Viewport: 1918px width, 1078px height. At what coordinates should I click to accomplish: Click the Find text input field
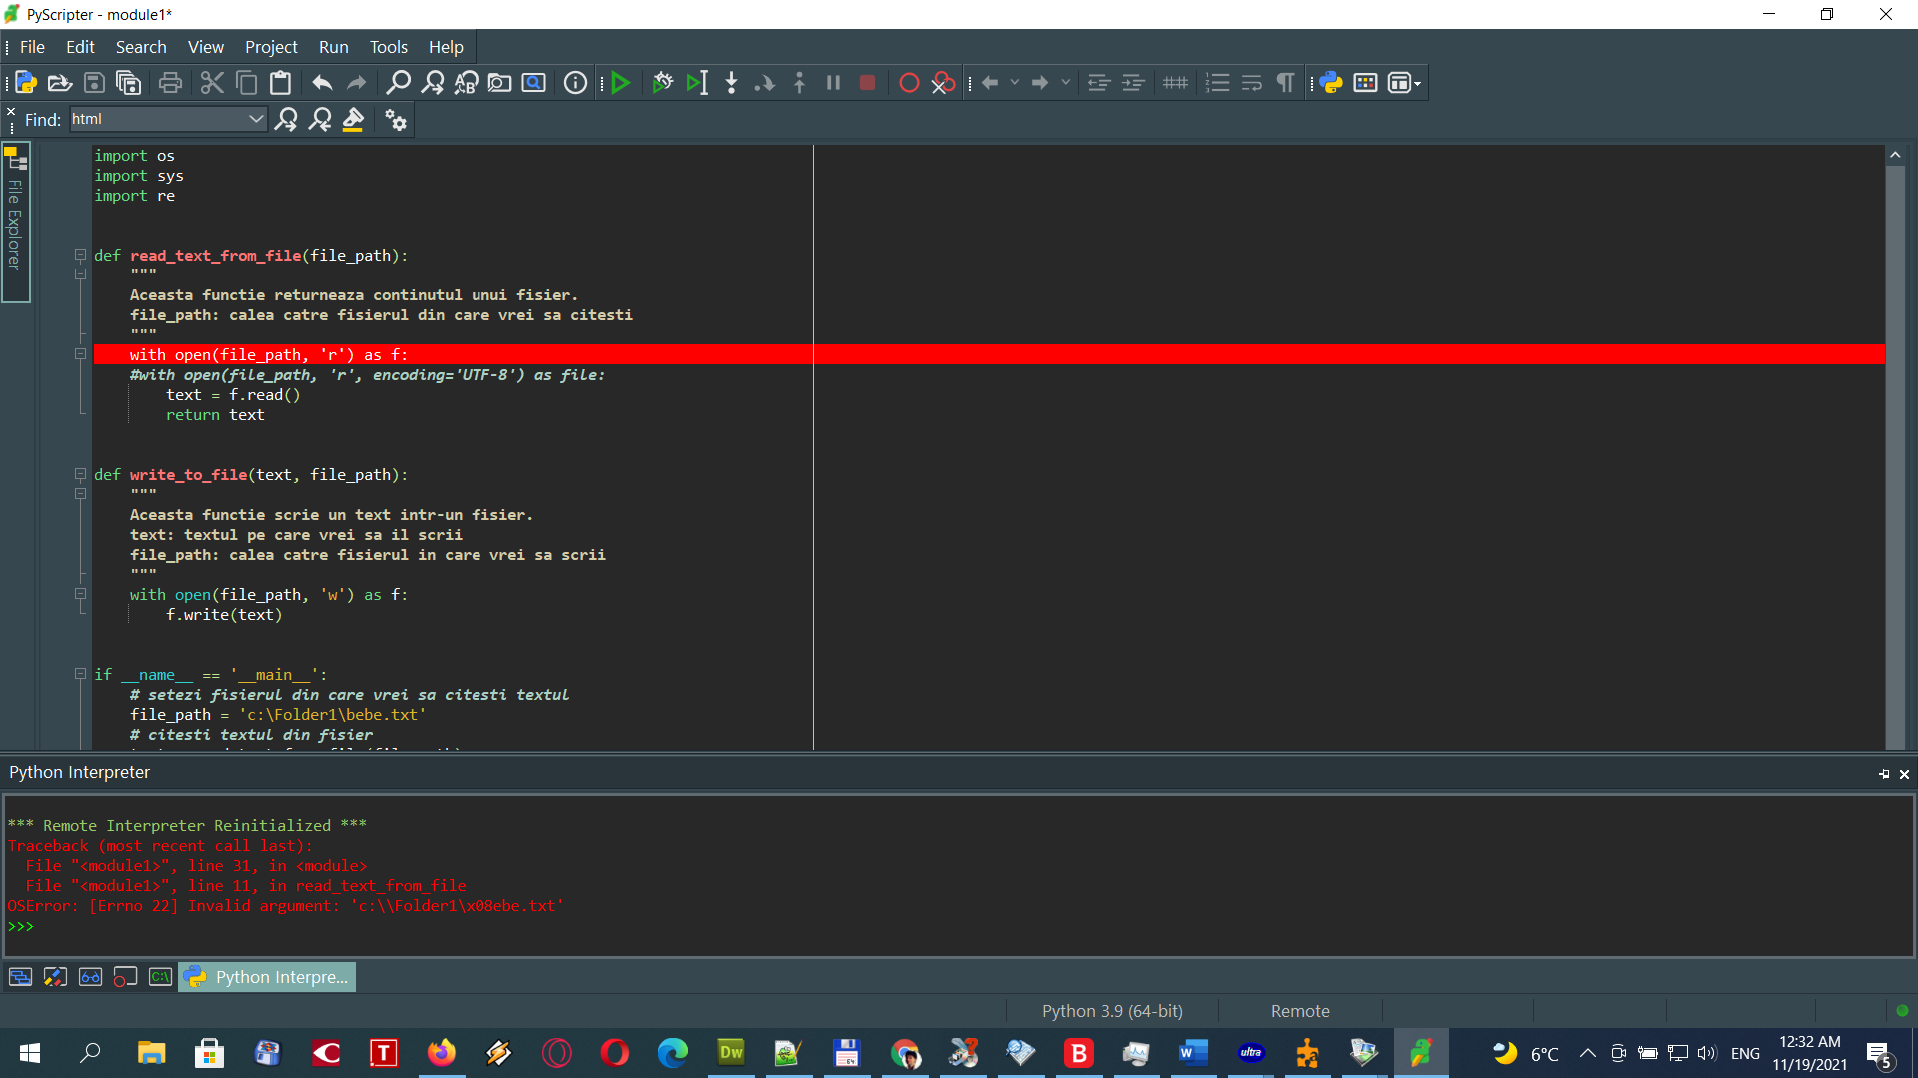pos(158,119)
